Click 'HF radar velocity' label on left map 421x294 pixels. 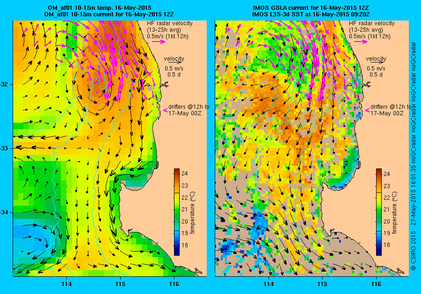pyautogui.click(x=170, y=23)
